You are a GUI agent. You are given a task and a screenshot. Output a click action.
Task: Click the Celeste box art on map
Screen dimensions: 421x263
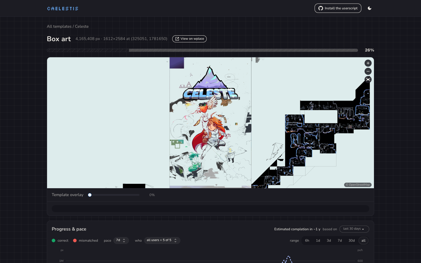click(210, 123)
